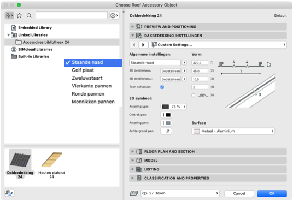Viewport: 293px width, 201px height.
Task: Open the library settings gear menu
Action: pos(114,16)
